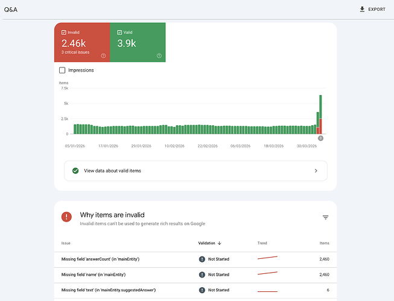Click Not Started icon for text issue
394x301 pixels.
click(x=202, y=290)
